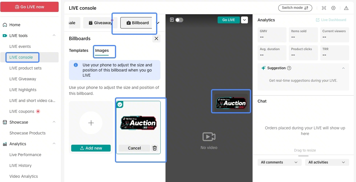Select the Images tab
The width and height of the screenshot is (356, 182).
[102, 50]
